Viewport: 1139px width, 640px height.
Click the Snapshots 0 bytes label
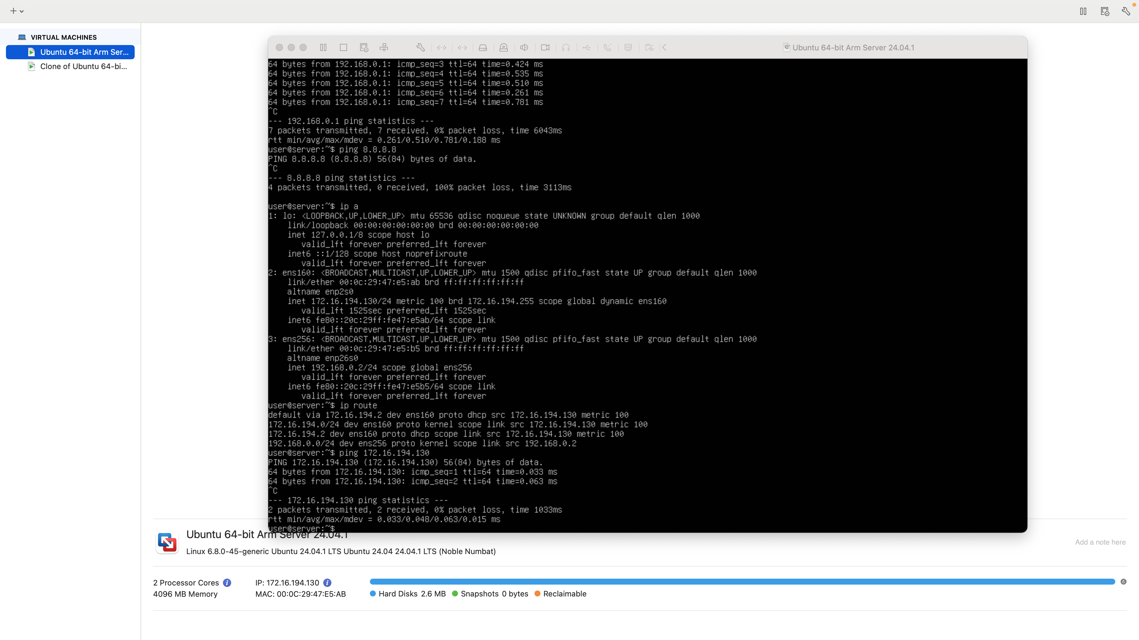pyautogui.click(x=494, y=593)
